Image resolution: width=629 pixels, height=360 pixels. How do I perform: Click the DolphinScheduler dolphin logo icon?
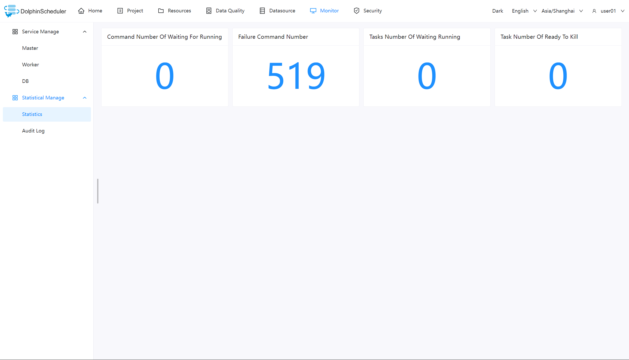point(11,11)
